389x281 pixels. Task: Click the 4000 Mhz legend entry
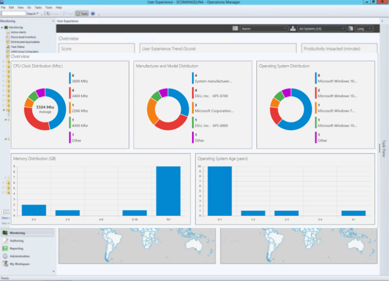pos(80,123)
